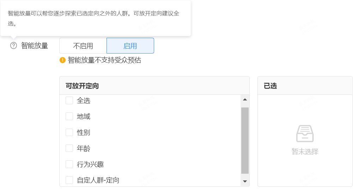The width and height of the screenshot is (364, 191).
Task: Click the 智能放量不支持受众预估 notice text
Action: (x=104, y=60)
